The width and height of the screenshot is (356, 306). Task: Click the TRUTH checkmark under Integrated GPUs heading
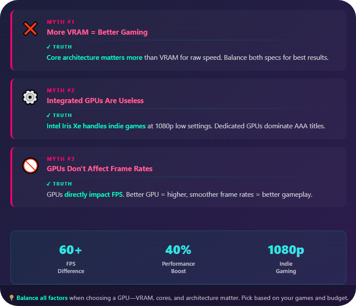[49, 115]
